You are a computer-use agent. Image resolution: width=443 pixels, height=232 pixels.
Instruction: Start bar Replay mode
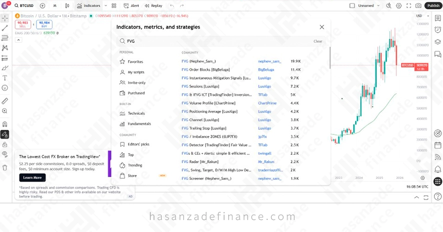point(153,6)
